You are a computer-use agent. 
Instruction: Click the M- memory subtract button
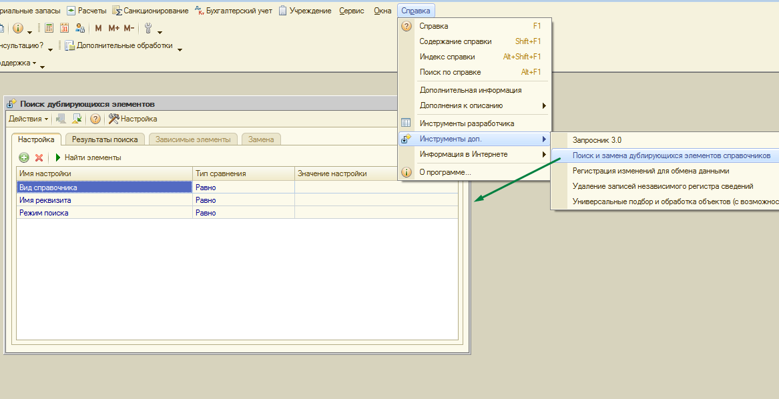pyautogui.click(x=129, y=28)
